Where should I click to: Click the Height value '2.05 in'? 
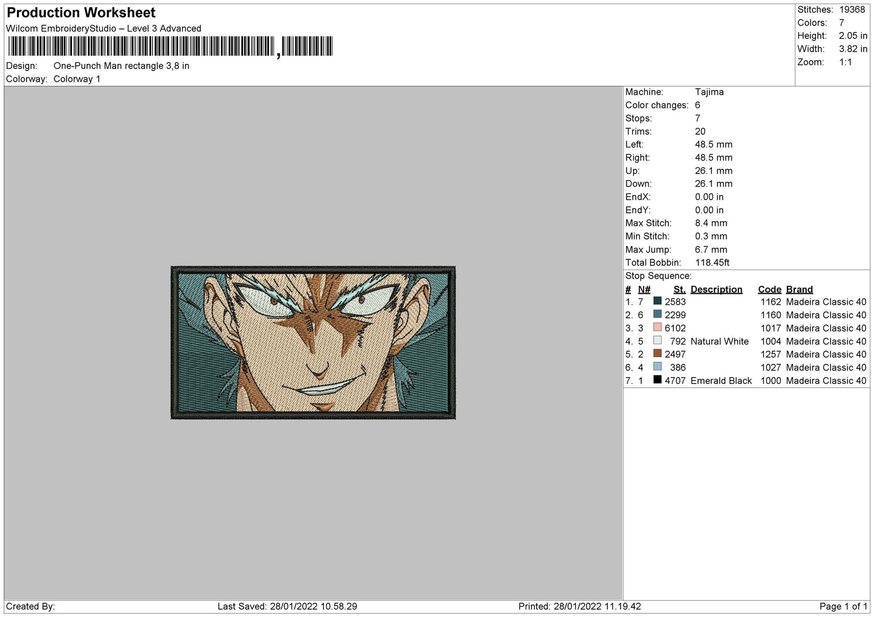point(853,36)
